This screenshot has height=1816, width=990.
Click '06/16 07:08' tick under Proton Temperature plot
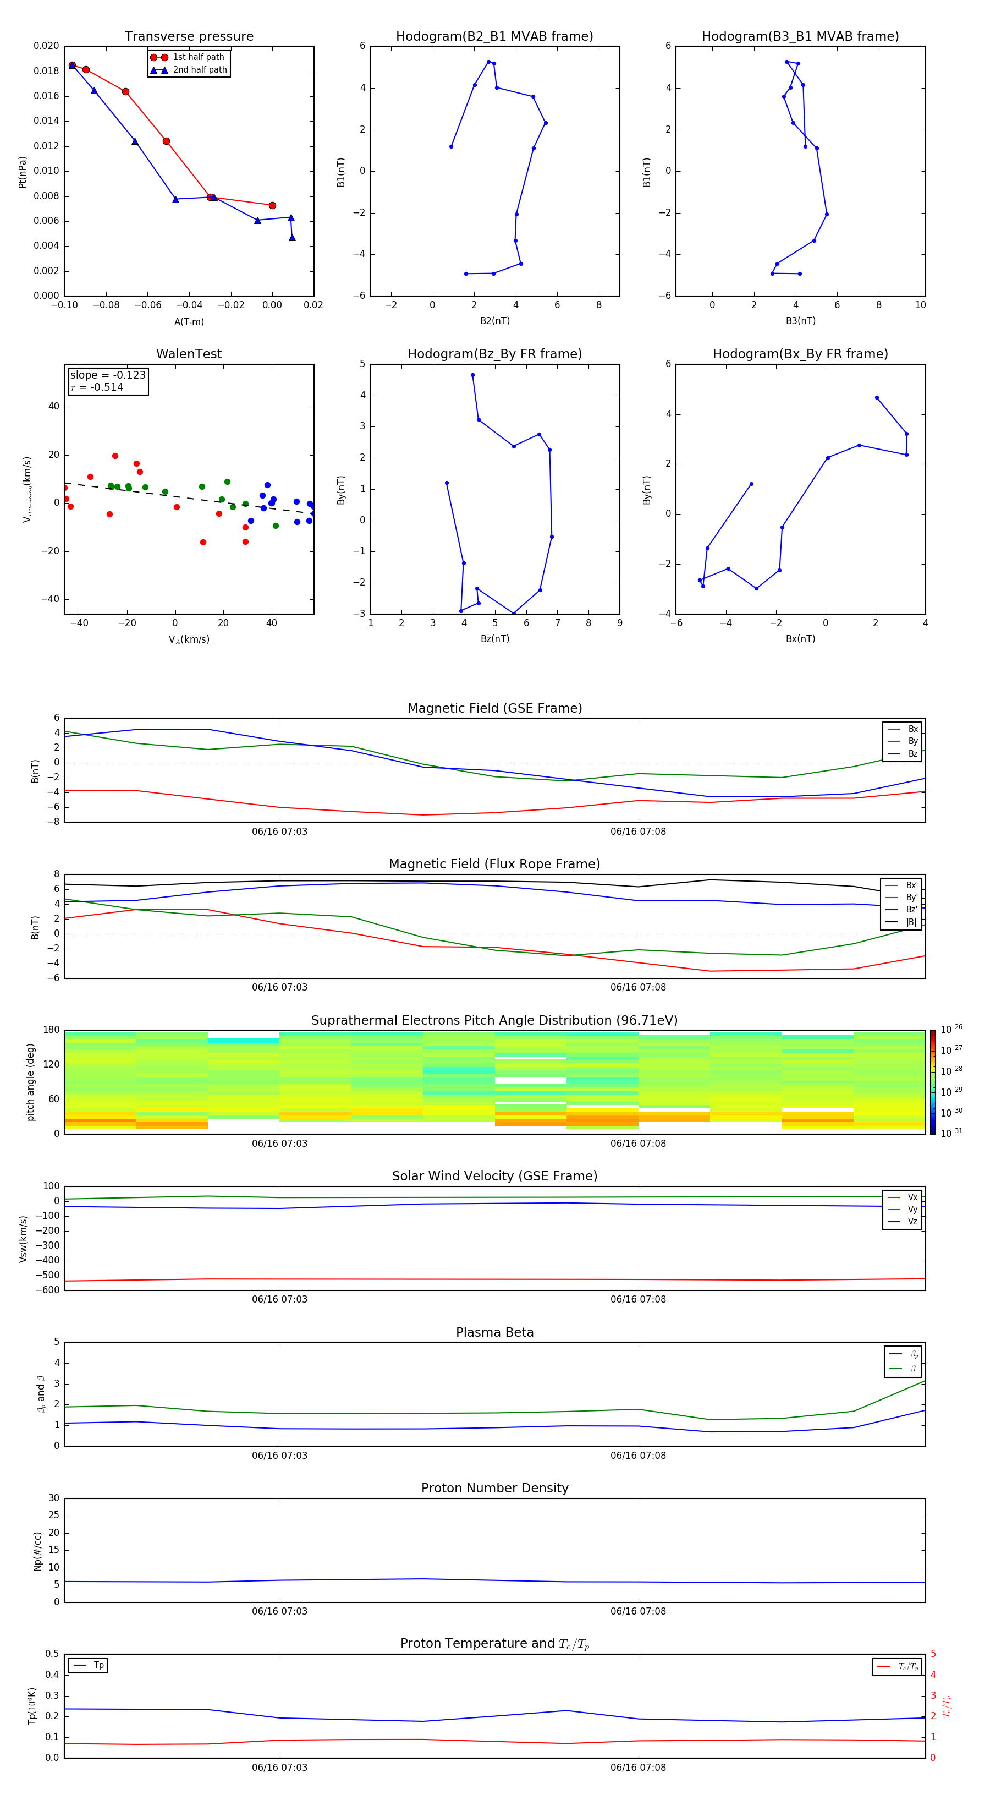pyautogui.click(x=639, y=1768)
